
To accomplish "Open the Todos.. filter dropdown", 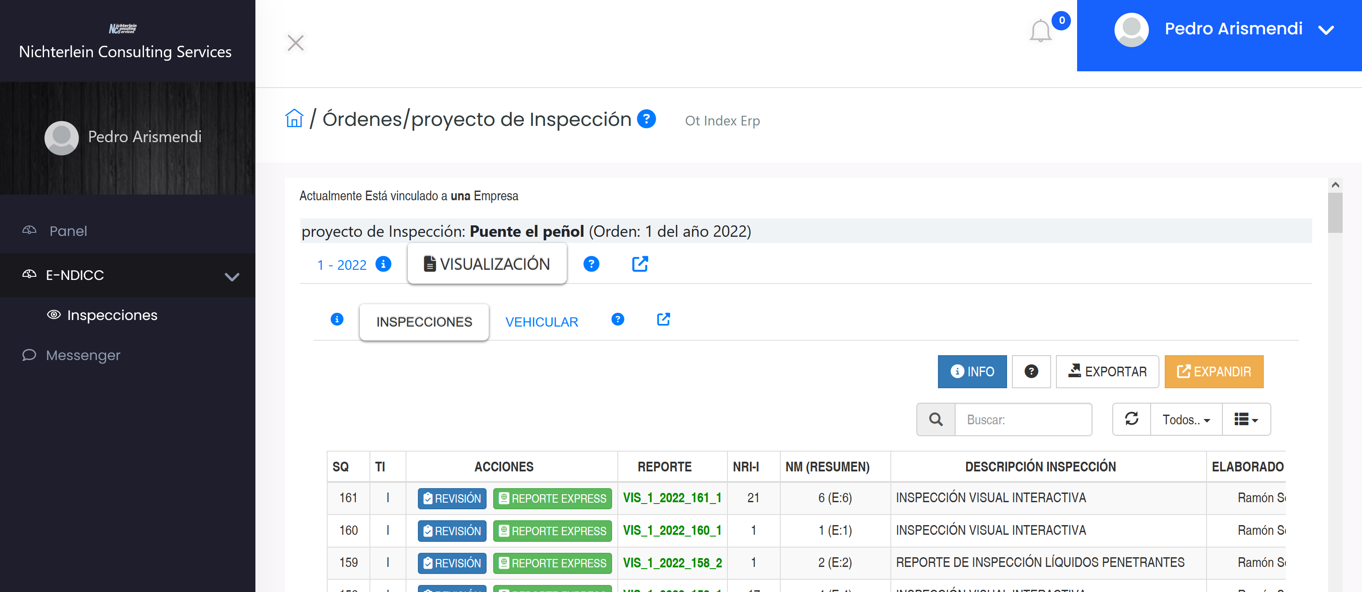I will 1186,419.
